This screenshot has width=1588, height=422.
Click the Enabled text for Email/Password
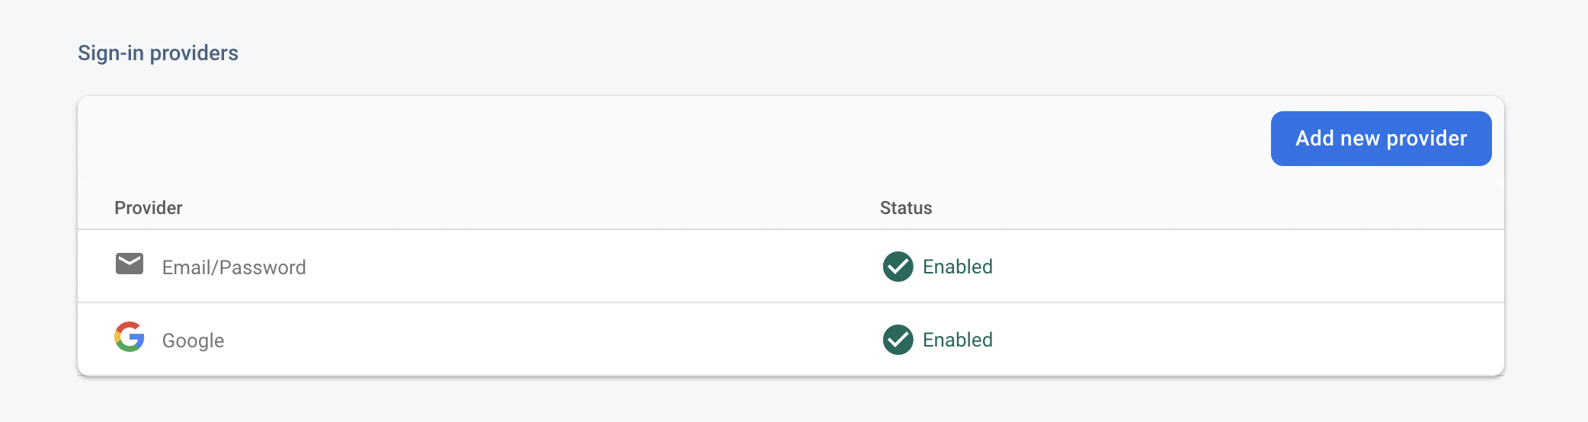click(957, 267)
